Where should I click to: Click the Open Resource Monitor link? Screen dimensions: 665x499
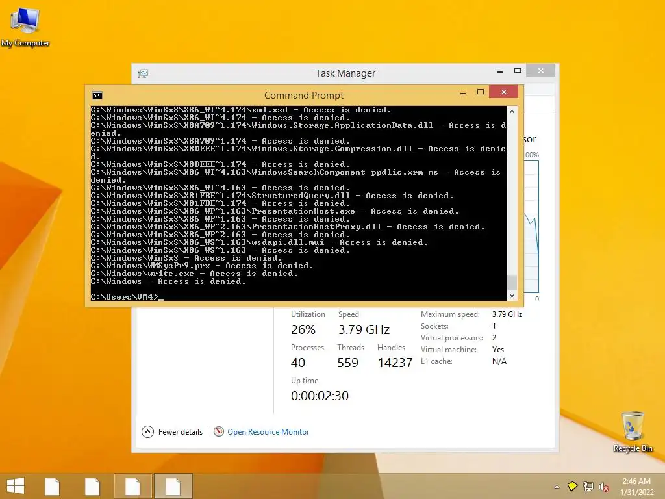[268, 432]
